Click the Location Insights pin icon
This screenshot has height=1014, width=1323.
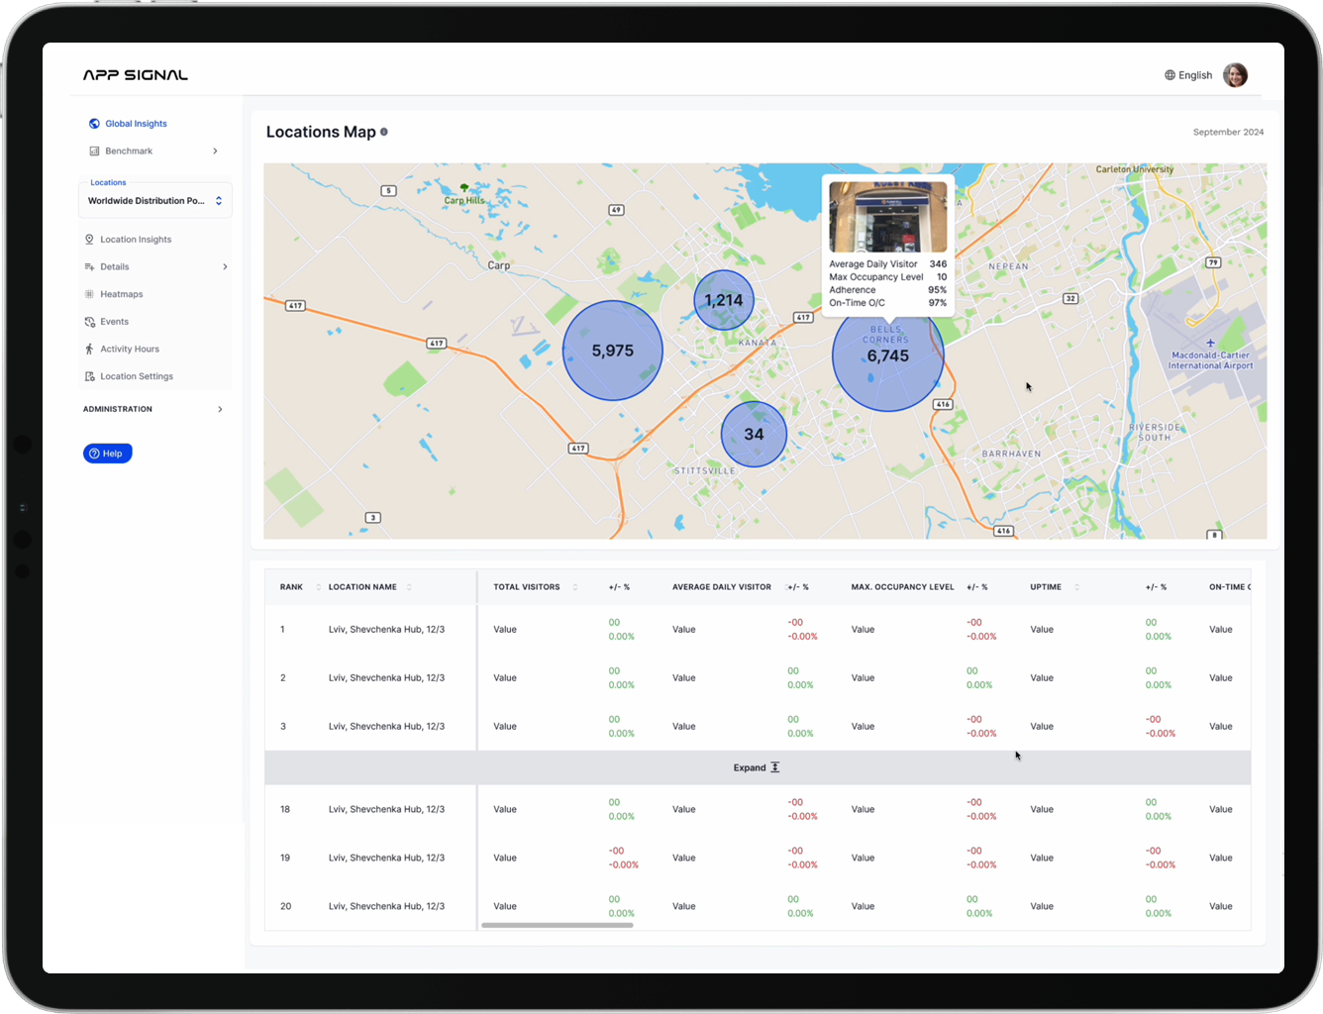point(88,239)
